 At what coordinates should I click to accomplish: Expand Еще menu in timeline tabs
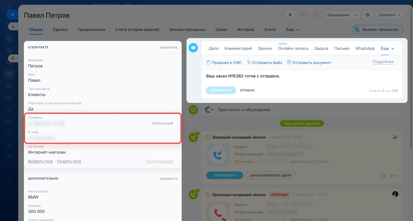(388, 48)
